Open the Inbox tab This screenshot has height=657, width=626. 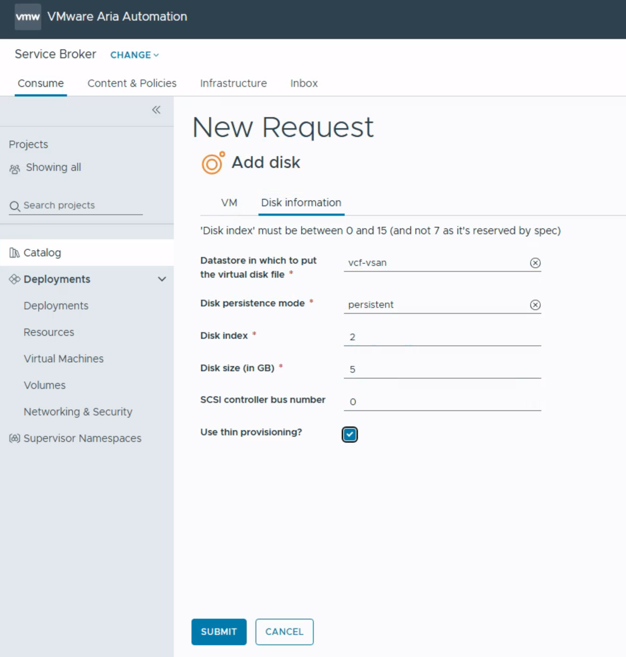pos(304,83)
